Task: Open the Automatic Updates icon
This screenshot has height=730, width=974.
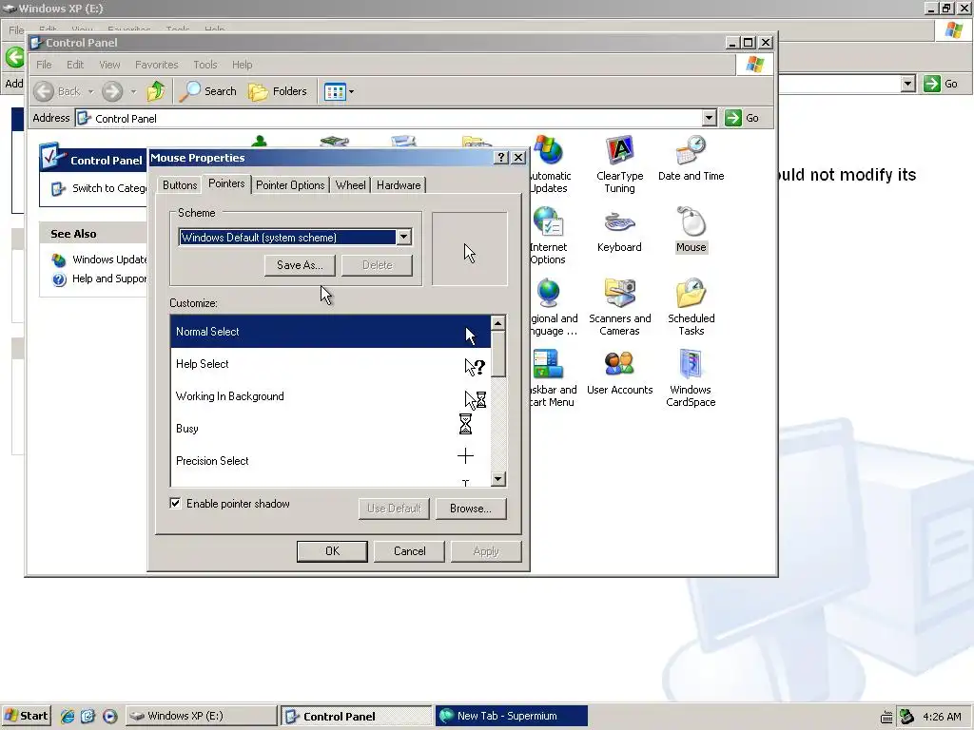Action: [x=549, y=163]
